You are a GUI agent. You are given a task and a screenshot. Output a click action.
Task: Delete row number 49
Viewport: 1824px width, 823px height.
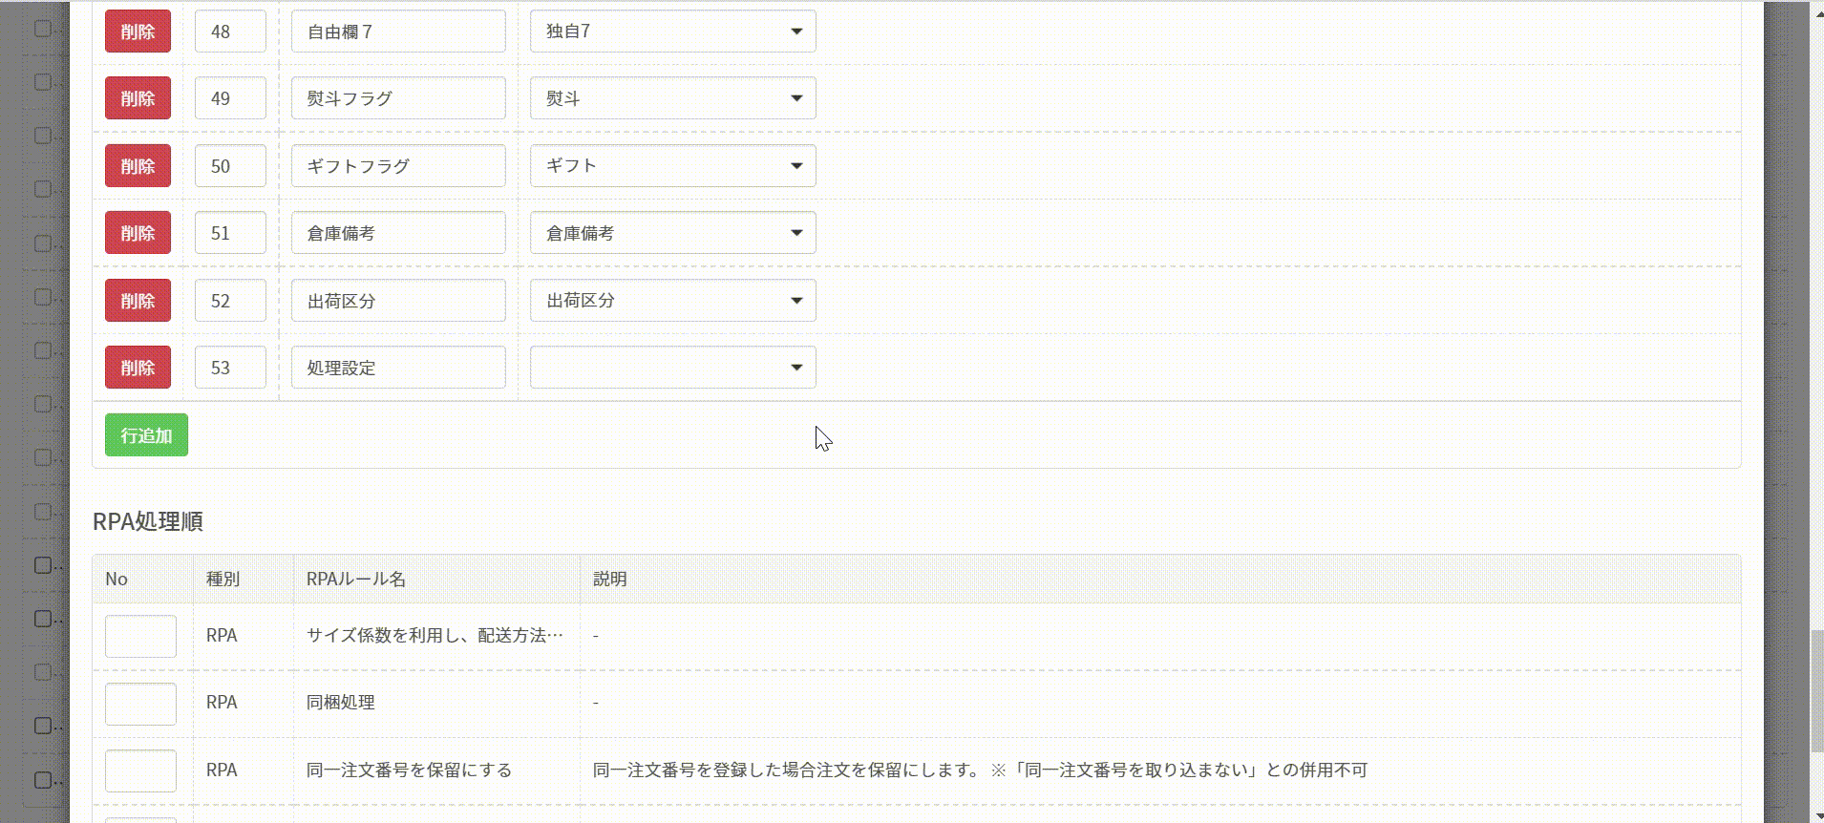click(138, 98)
